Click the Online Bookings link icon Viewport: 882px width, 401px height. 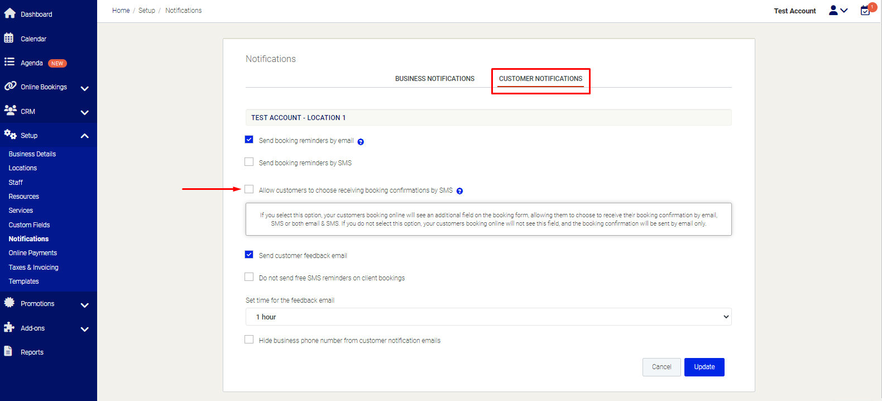click(x=10, y=86)
